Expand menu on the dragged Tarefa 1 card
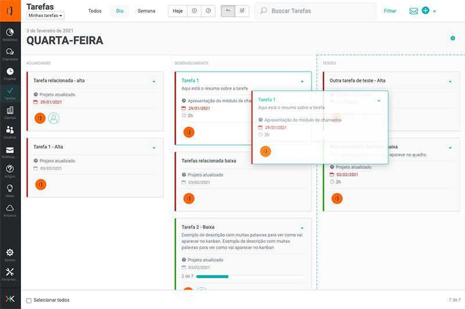 click(x=379, y=101)
